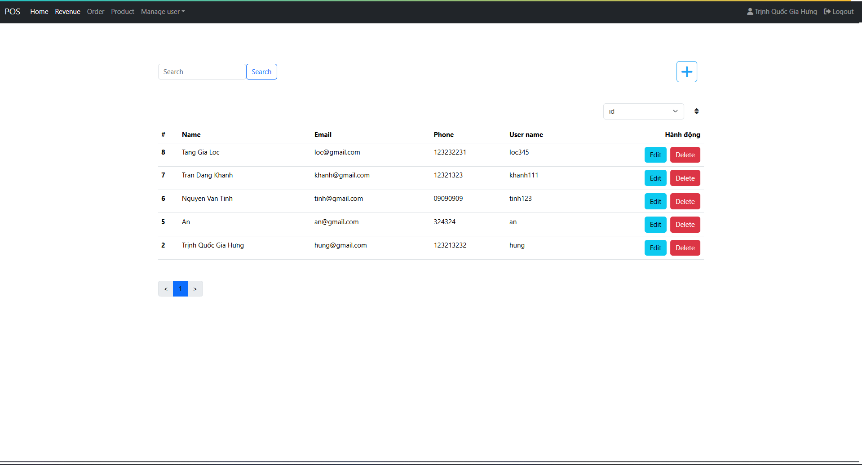Open the Home nav item
Screen dimensions: 862x465
click(x=39, y=12)
